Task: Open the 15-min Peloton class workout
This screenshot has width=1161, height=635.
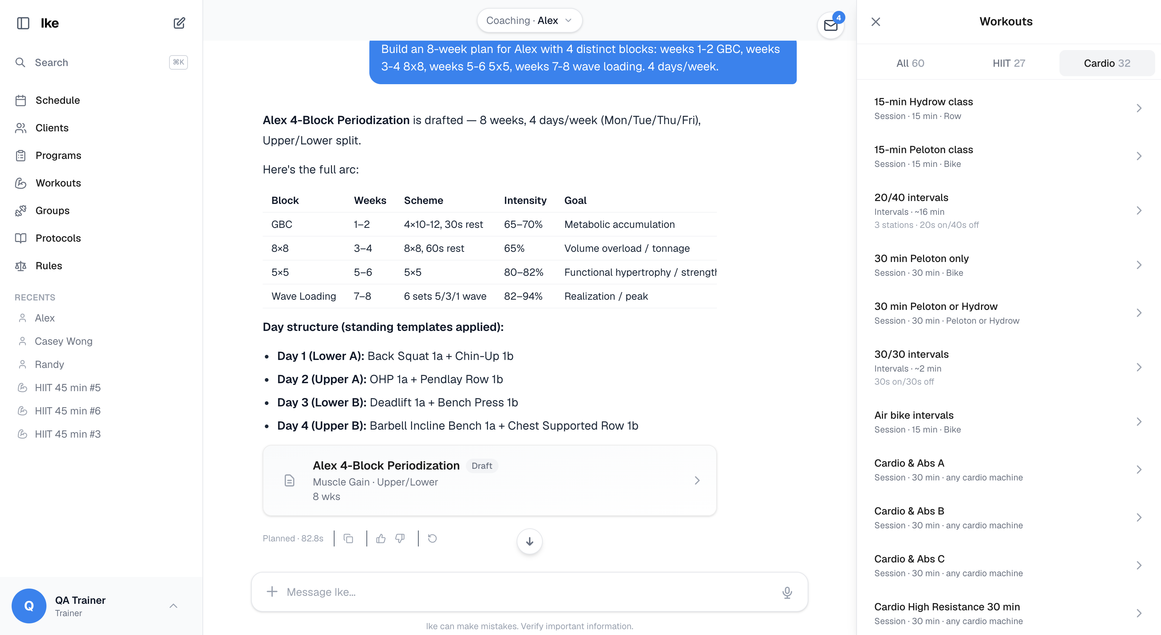Action: click(x=1009, y=156)
